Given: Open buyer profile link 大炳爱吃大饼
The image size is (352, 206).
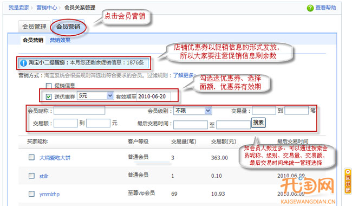Looking at the screenshot, I should pyautogui.click(x=55, y=158).
